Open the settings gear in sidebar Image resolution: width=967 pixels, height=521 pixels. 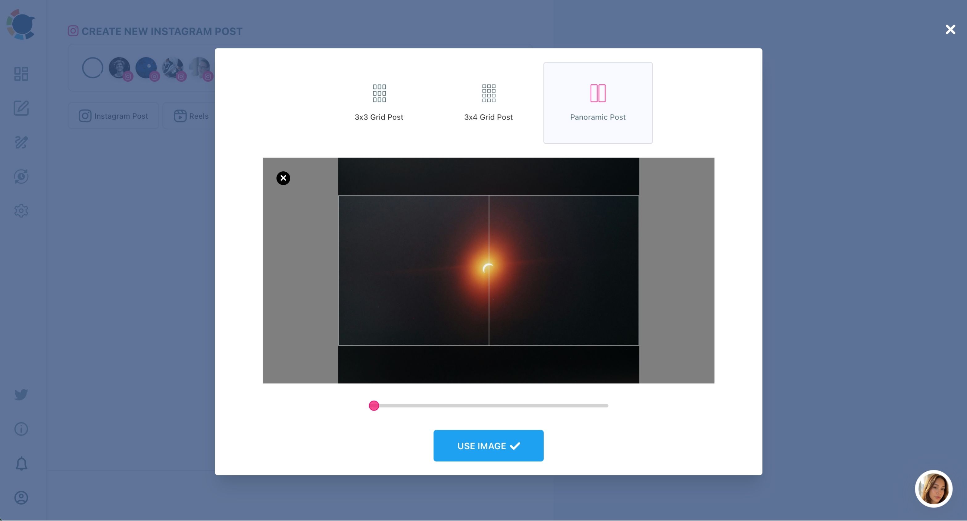pyautogui.click(x=21, y=211)
